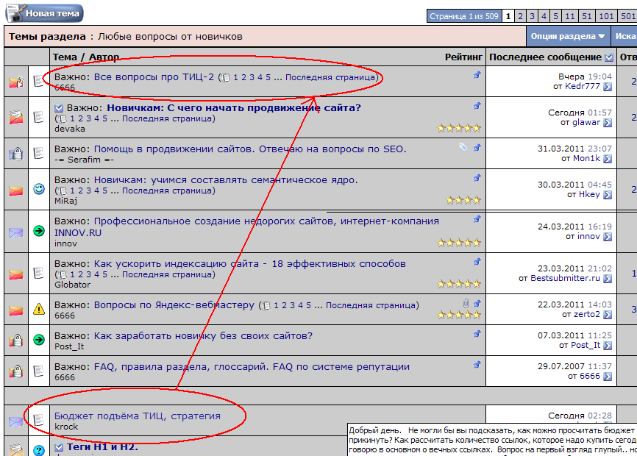
Task: Open 'Последняя страница' of the ТИЦ-2 thread
Action: (x=330, y=77)
